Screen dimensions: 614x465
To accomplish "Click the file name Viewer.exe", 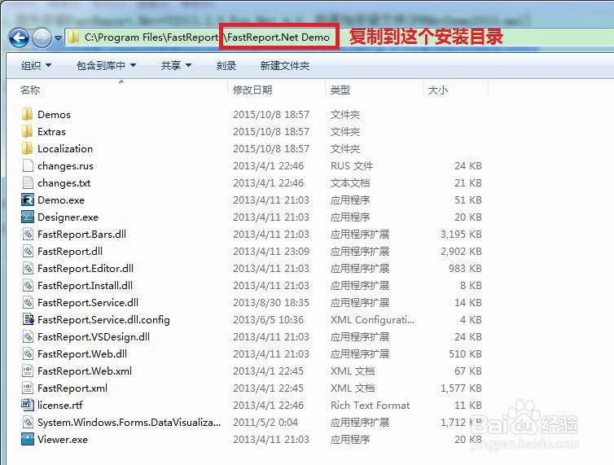I will (63, 440).
